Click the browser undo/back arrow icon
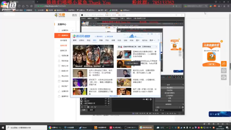The width and height of the screenshot is (231, 130). (27, 6)
